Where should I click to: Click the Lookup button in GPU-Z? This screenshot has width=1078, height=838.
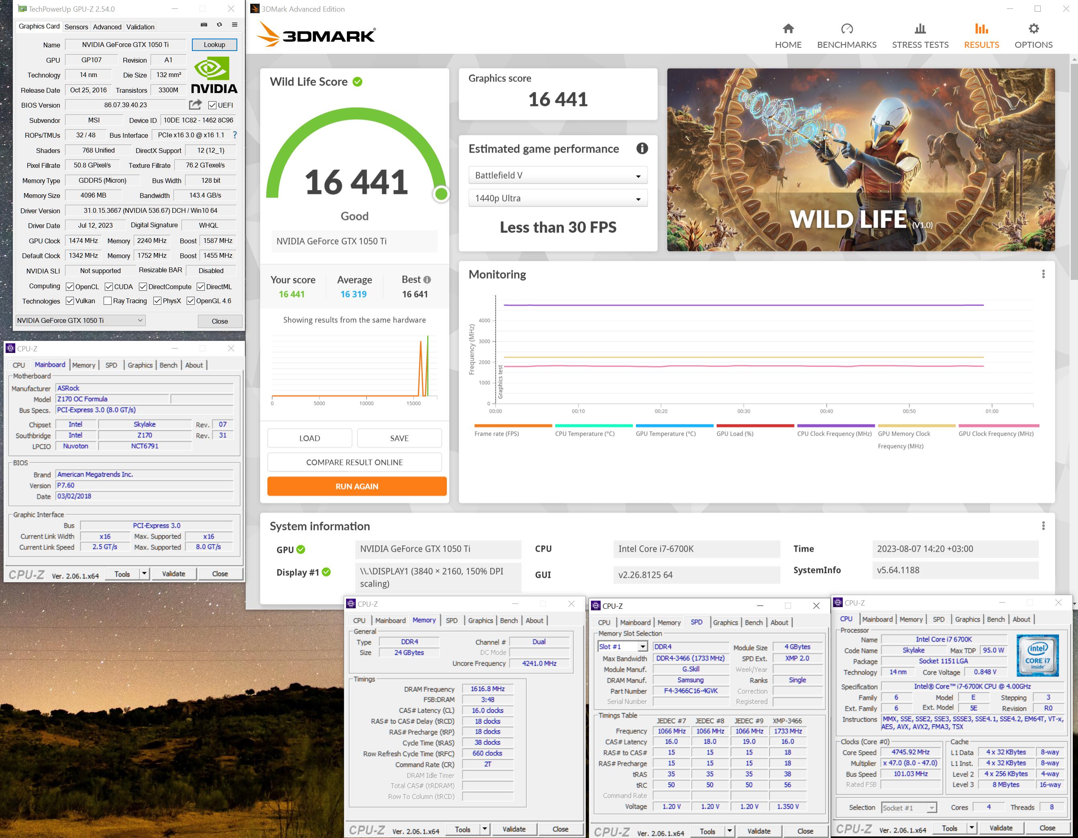pos(214,45)
